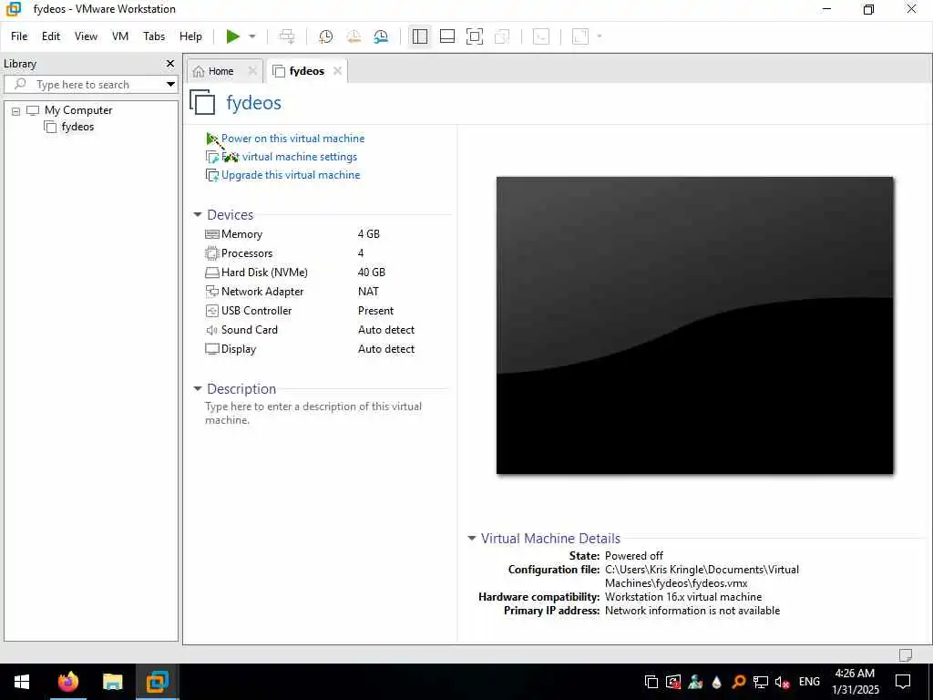Viewport: 933px width, 700px height.
Task: Select fydeos in the library tree
Action: [x=77, y=127]
